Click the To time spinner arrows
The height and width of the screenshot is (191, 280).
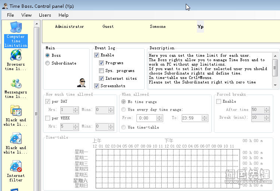tap(204, 118)
